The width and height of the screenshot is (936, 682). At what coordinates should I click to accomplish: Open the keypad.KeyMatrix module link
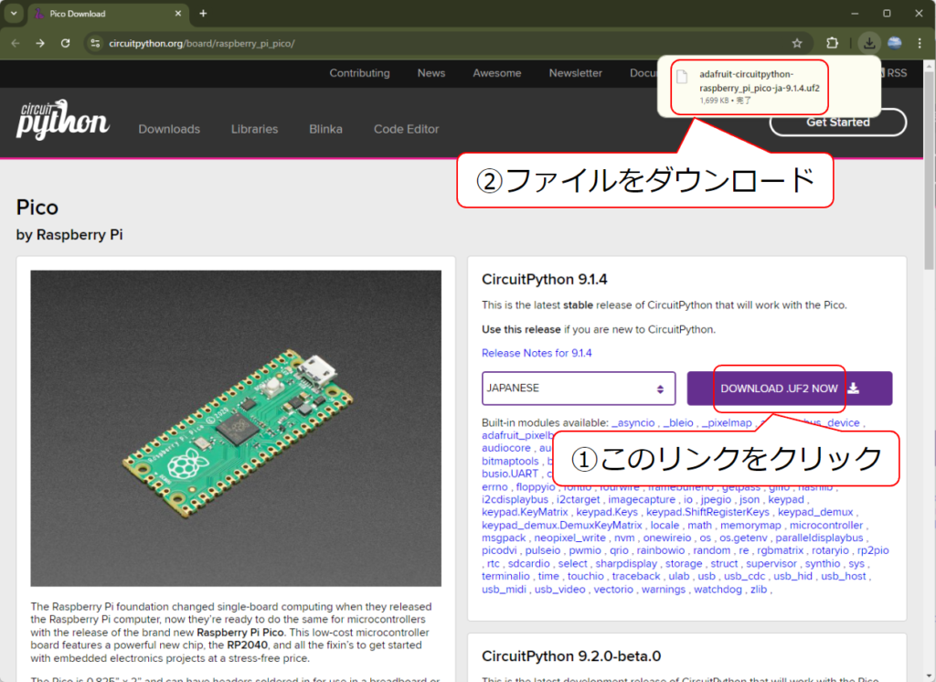click(525, 512)
